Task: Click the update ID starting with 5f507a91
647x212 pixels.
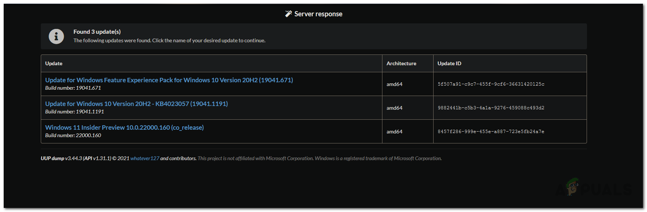Action: (491, 84)
